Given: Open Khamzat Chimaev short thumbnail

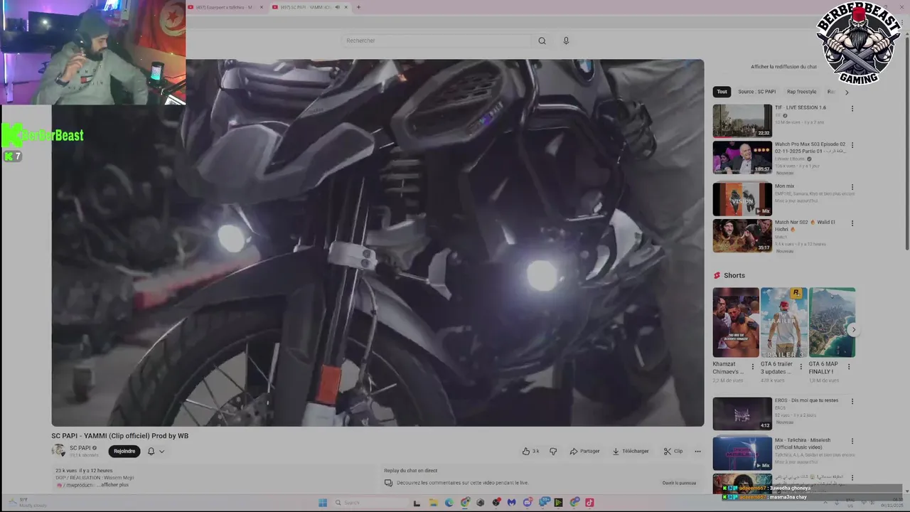Looking at the screenshot, I should coord(736,322).
